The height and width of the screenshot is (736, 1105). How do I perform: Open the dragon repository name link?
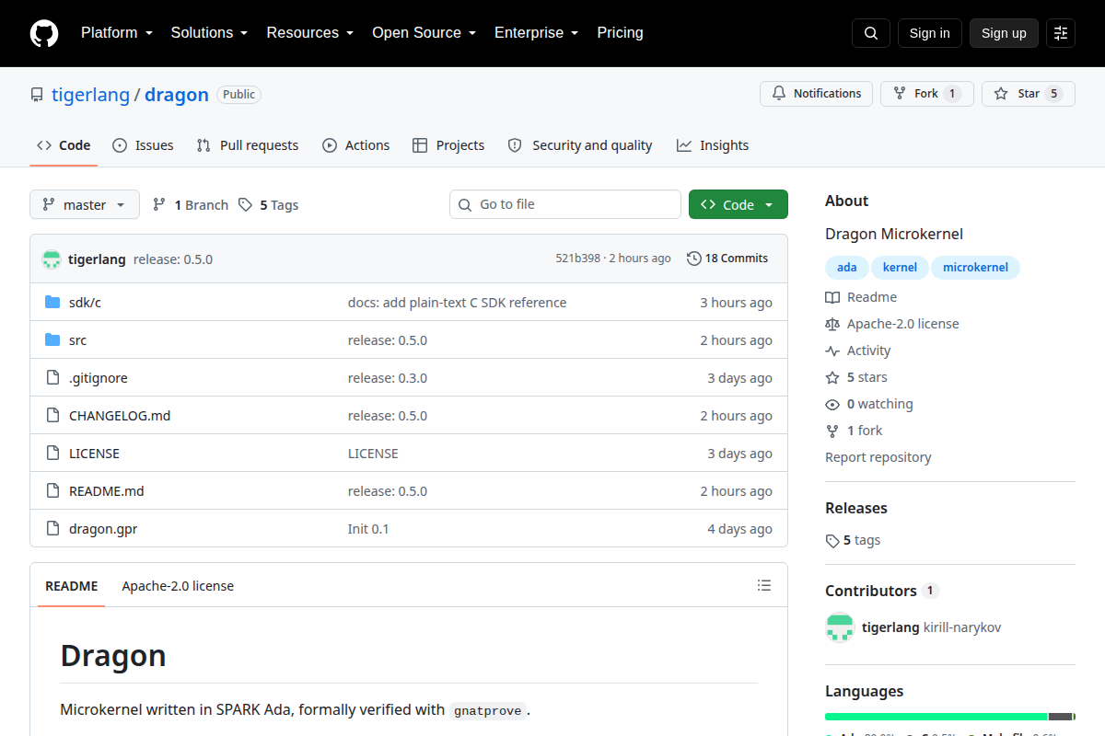[x=177, y=95]
